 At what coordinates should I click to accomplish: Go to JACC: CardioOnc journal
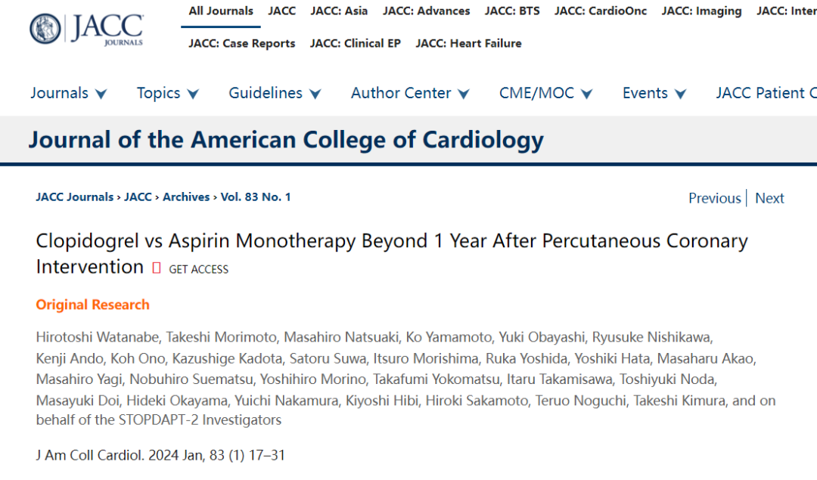[601, 11]
